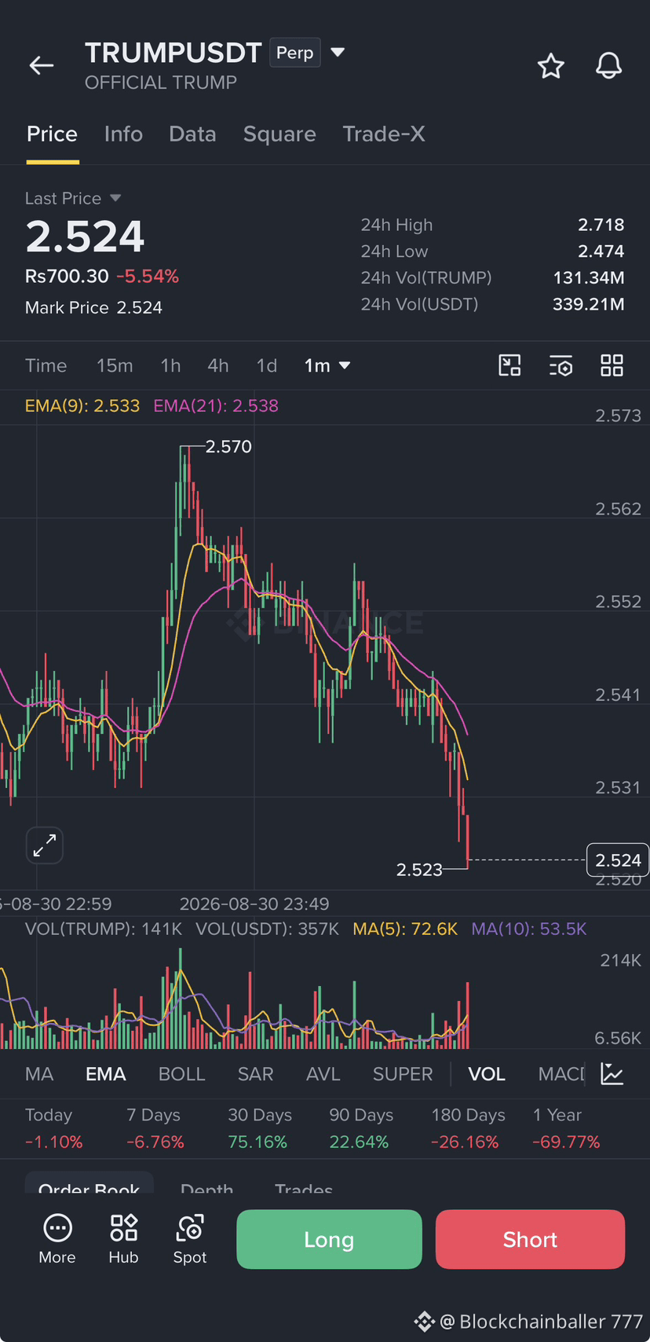Tap the 90 Days 22.64% performance
The width and height of the screenshot is (650, 1342).
pyautogui.click(x=361, y=1128)
